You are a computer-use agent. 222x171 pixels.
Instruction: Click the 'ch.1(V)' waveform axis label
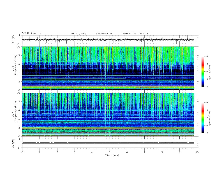tap(13, 40)
